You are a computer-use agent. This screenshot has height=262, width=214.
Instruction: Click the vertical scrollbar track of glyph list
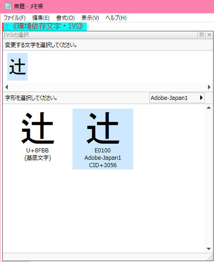(208, 178)
